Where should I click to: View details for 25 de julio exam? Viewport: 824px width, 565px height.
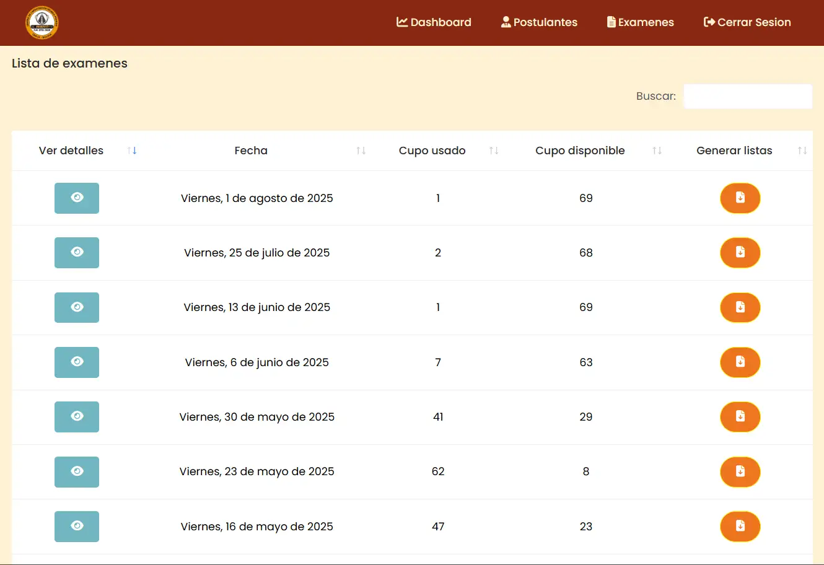click(77, 253)
